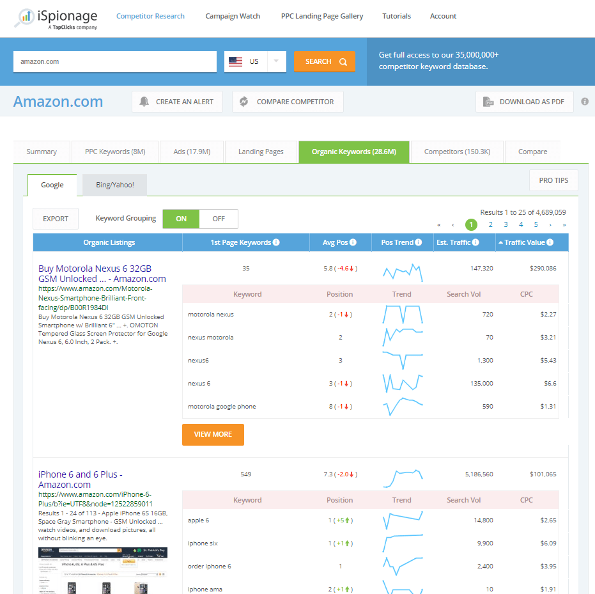Go to results page 3

[x=506, y=224]
